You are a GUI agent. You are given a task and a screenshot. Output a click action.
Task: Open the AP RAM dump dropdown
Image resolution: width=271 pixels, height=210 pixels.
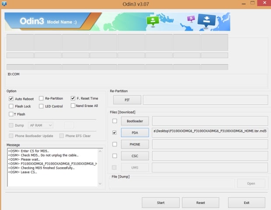coord(41,125)
